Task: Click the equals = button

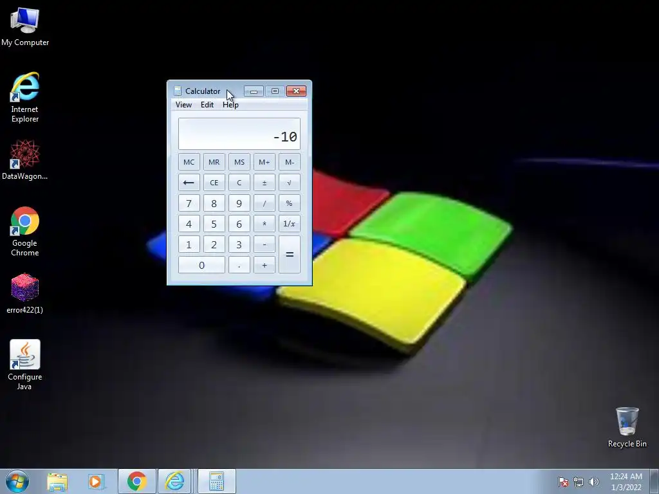Action: [290, 255]
